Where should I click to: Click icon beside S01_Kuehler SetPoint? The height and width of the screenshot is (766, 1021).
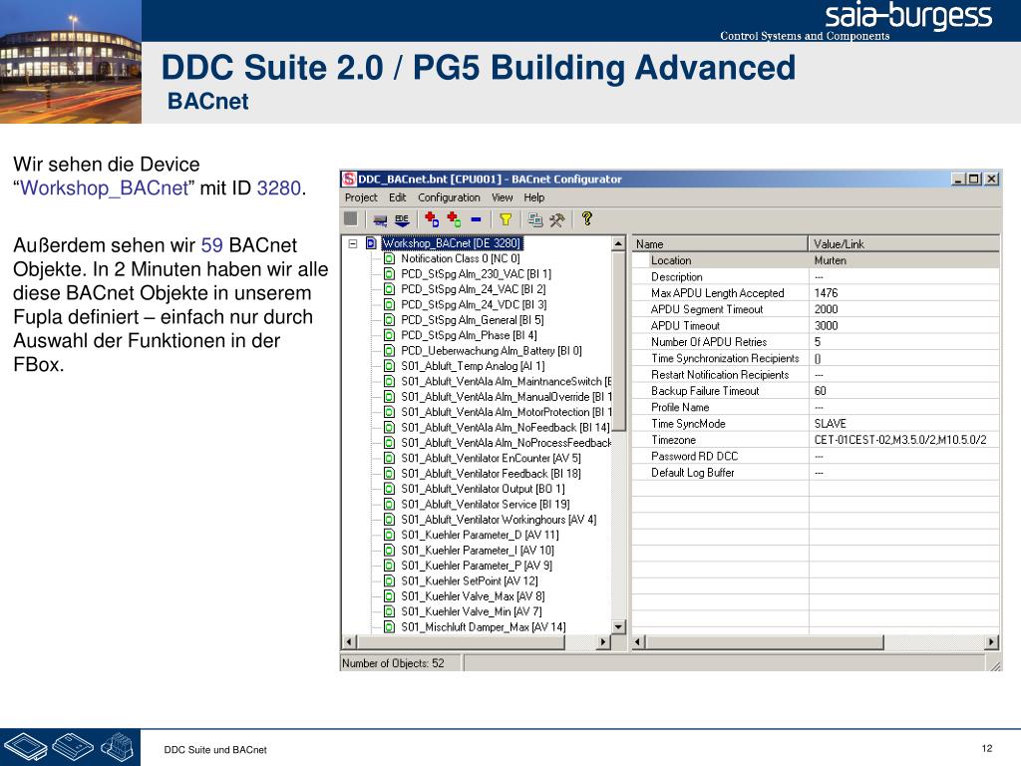tap(389, 581)
